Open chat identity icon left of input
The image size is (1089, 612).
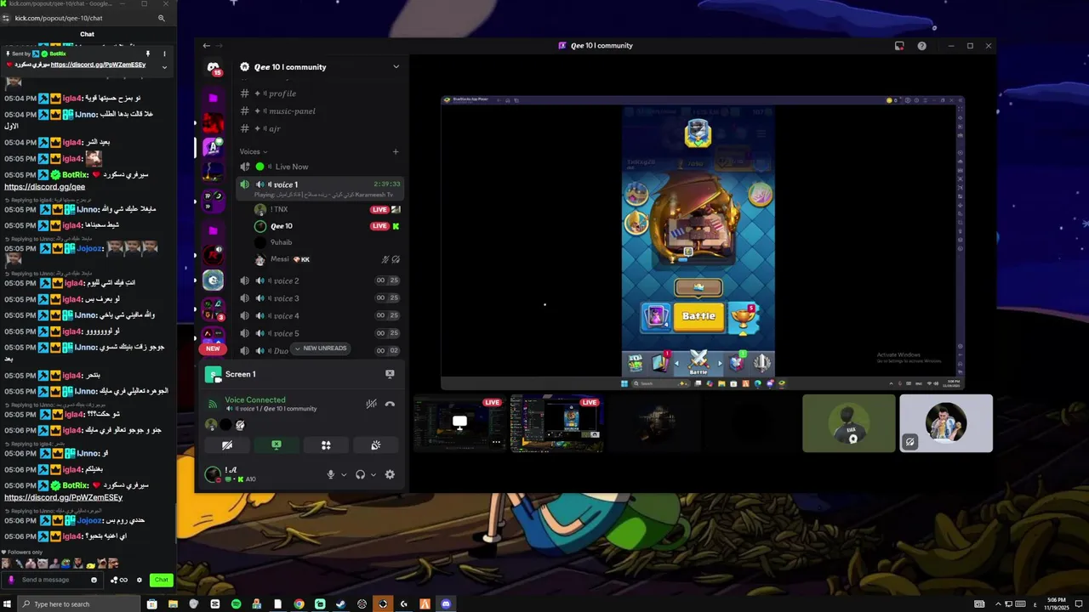pyautogui.click(x=11, y=580)
